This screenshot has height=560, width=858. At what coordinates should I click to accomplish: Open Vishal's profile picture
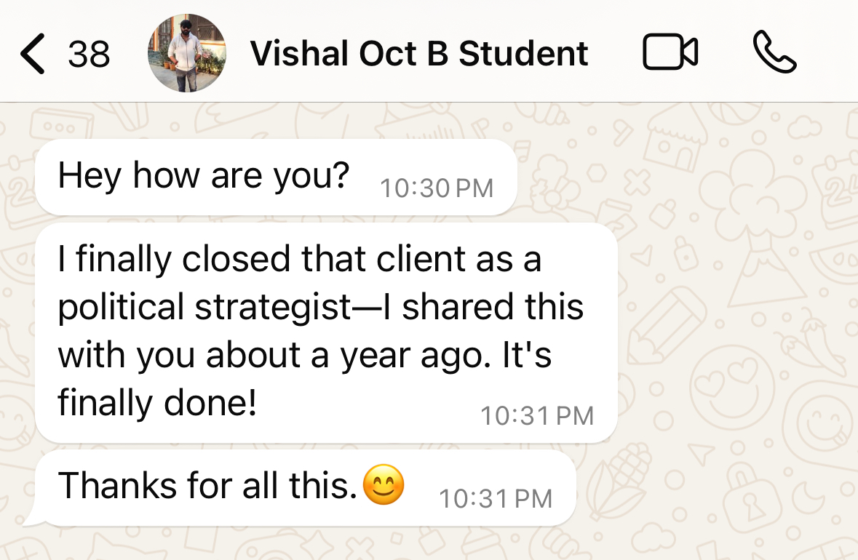click(x=187, y=54)
